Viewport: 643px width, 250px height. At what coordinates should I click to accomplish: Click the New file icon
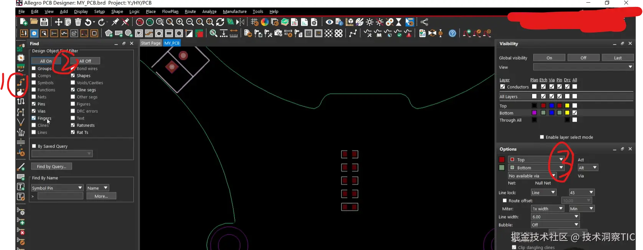24,22
